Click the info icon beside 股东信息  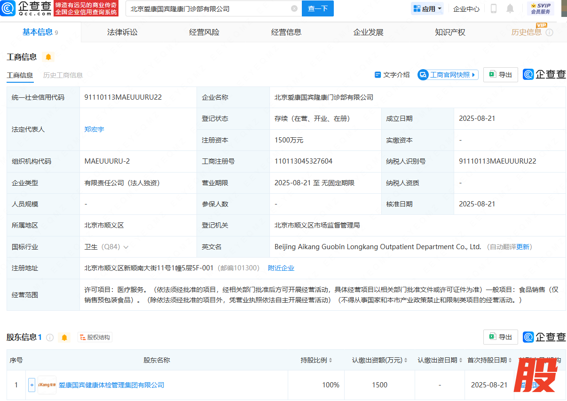50,337
